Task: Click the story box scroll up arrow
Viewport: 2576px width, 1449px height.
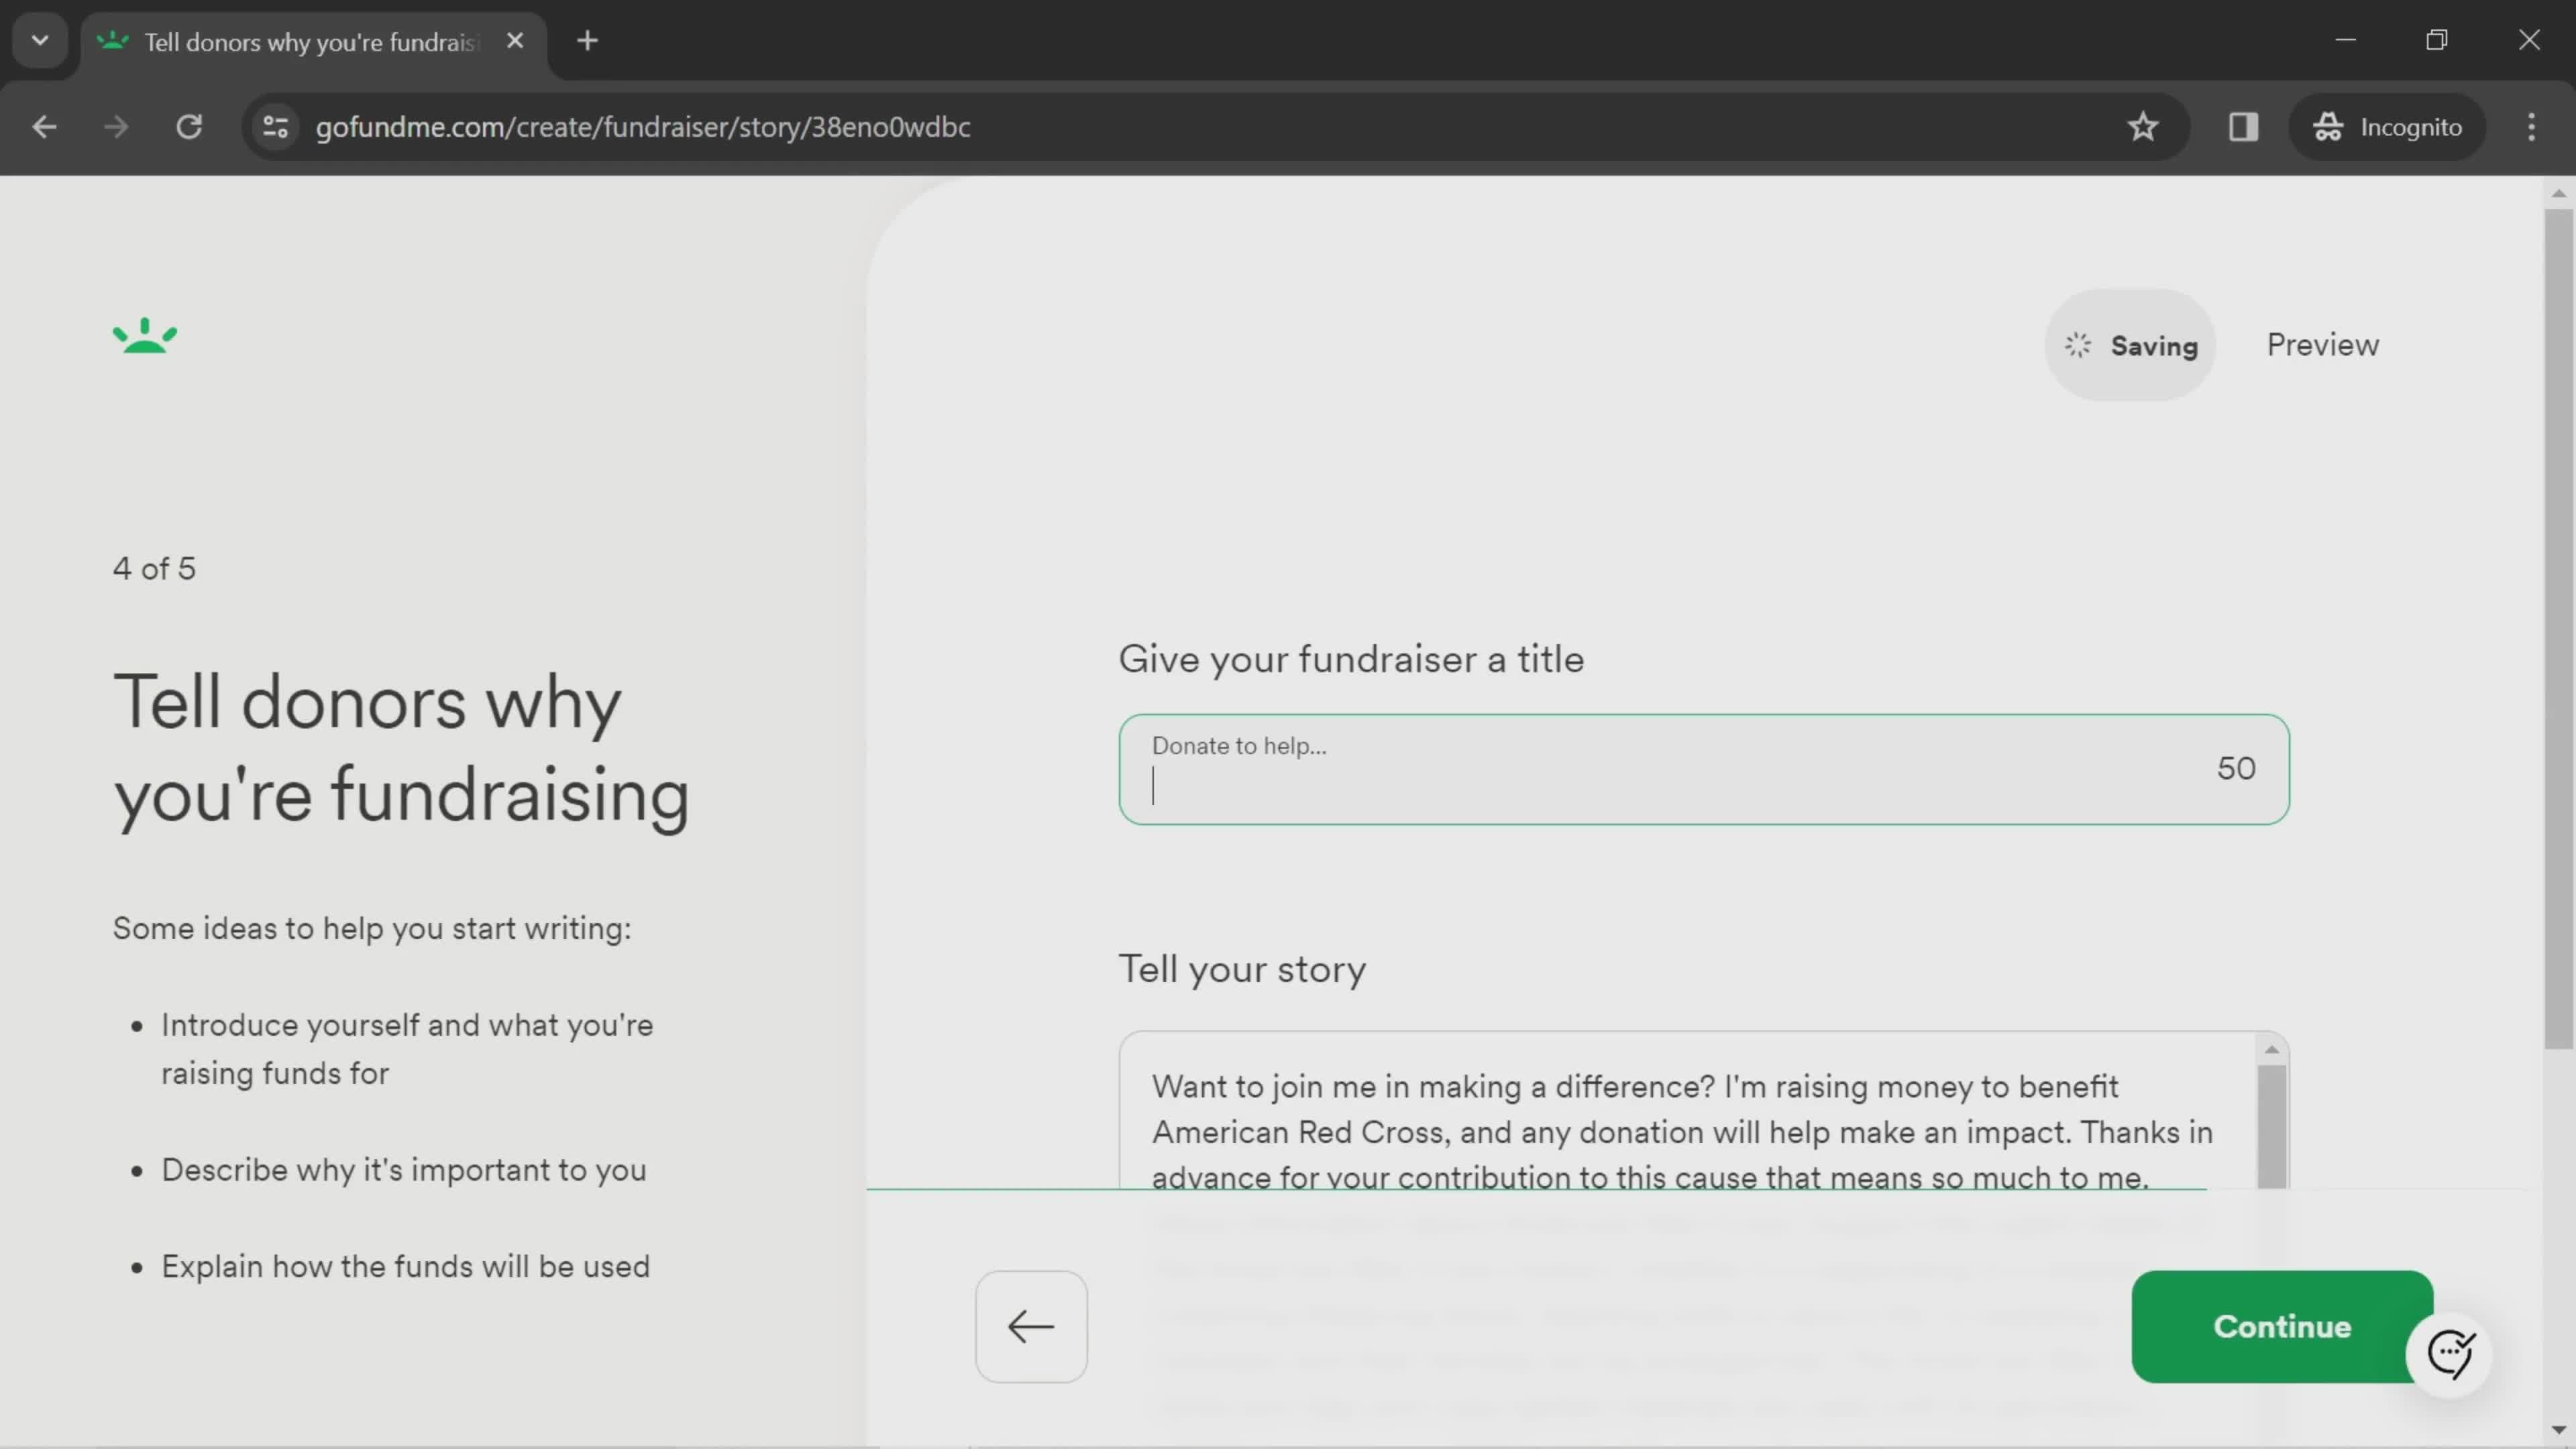Action: click(2271, 1049)
